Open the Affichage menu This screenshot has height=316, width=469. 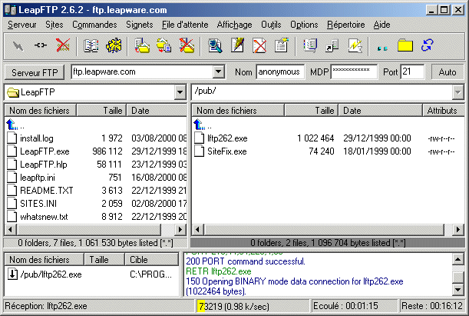coord(235,25)
